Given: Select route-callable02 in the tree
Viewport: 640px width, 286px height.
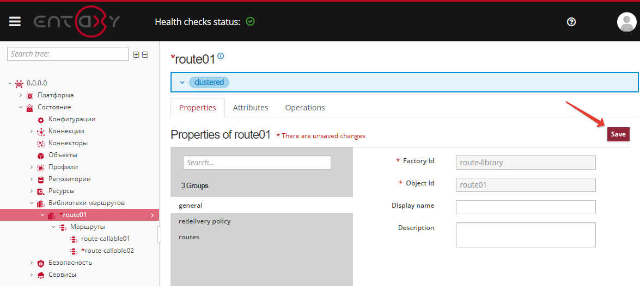Looking at the screenshot, I should tap(109, 251).
